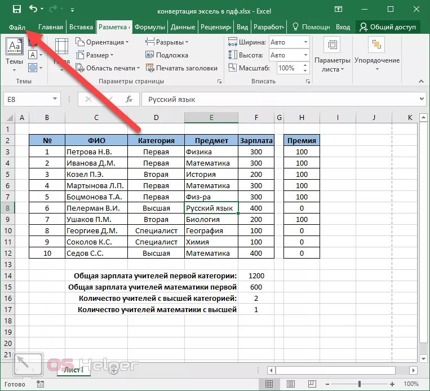Open the Background (Подложка) picture option
Image resolution: width=430 pixels, height=391 pixels.
167,55
